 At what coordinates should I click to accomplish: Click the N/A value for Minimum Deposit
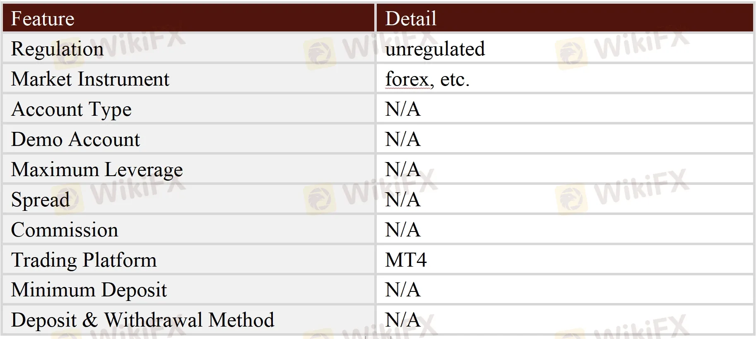click(402, 290)
